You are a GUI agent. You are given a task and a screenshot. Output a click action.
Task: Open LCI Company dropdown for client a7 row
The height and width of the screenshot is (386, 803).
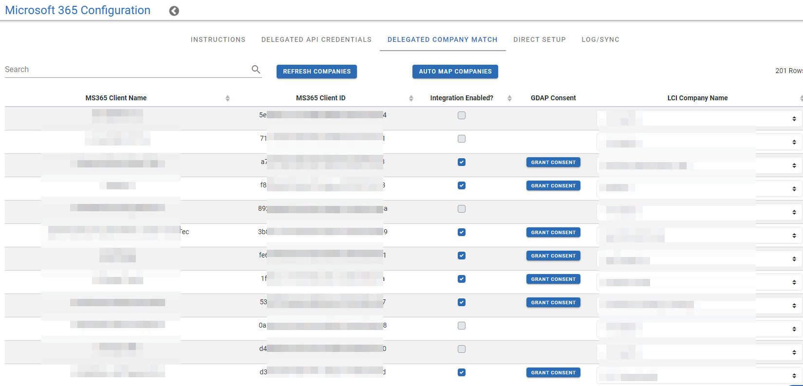(x=699, y=165)
